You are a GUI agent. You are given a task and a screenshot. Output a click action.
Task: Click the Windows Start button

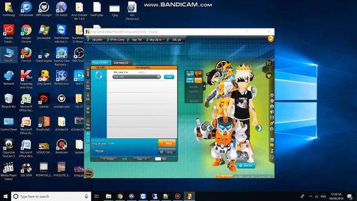tap(5, 196)
